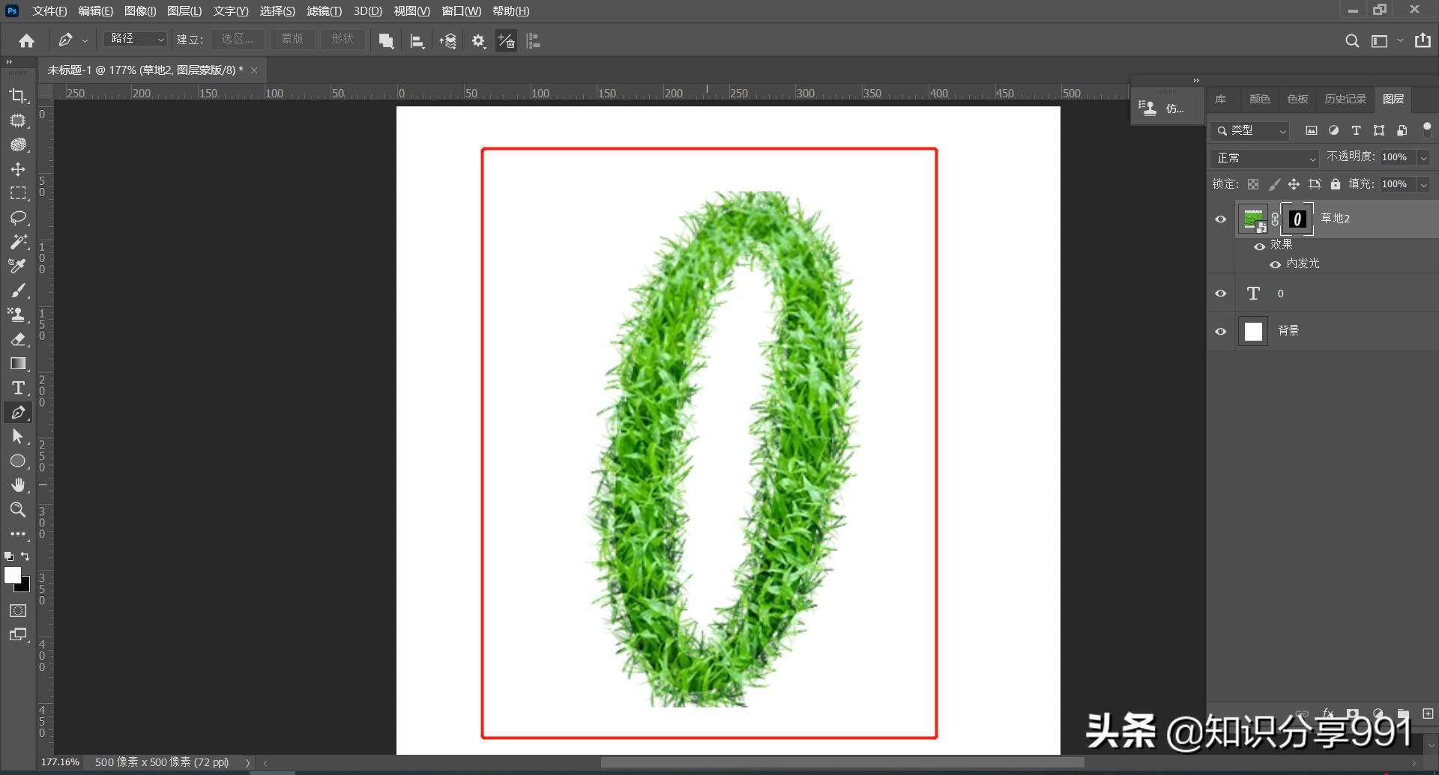Click the layer mask thumbnail of 草地2

point(1297,219)
